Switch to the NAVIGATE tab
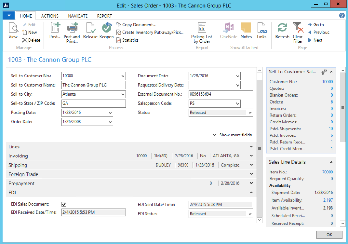Viewport: 348px width, 244px height. (x=78, y=16)
